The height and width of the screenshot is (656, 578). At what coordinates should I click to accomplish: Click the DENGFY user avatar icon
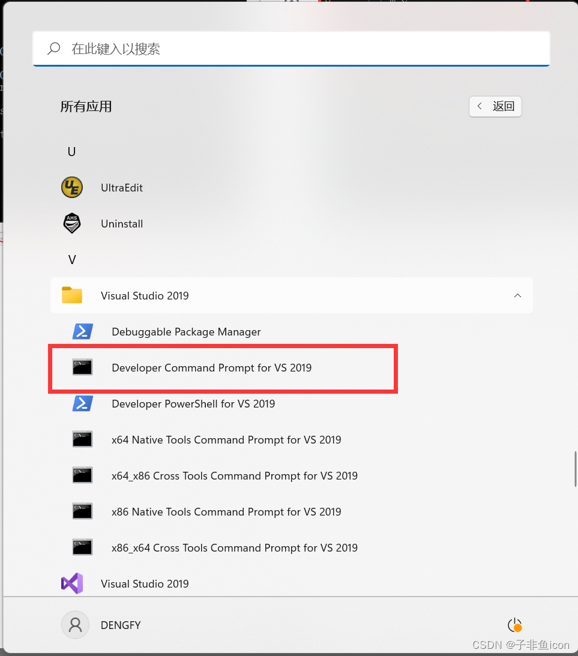(75, 625)
